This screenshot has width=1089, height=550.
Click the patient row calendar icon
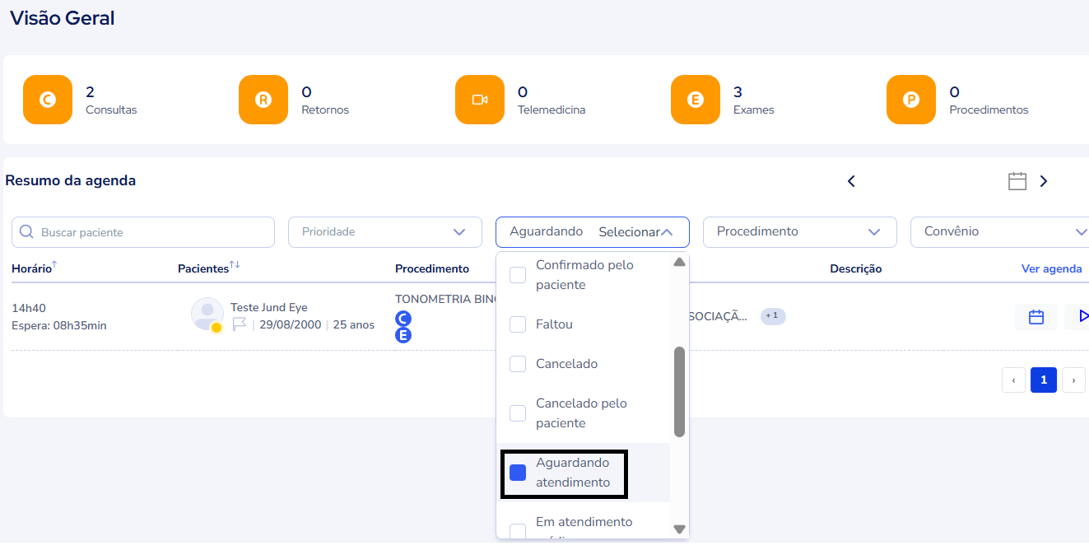tap(1036, 317)
